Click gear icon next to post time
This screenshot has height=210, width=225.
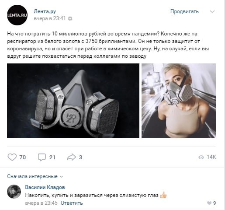click(x=70, y=19)
